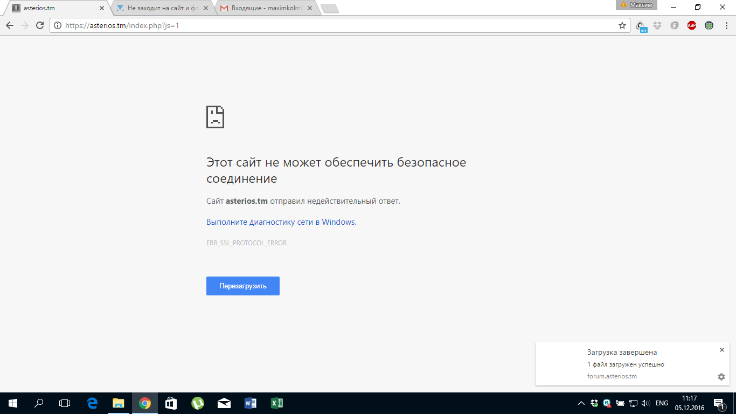This screenshot has height=414, width=736.
Task: Click the address bar URL field
Action: point(339,25)
